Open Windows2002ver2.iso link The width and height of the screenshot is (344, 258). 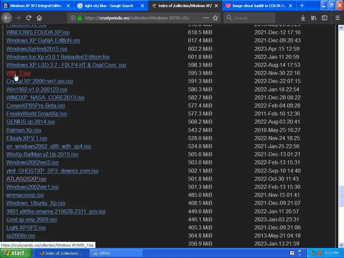(32, 163)
